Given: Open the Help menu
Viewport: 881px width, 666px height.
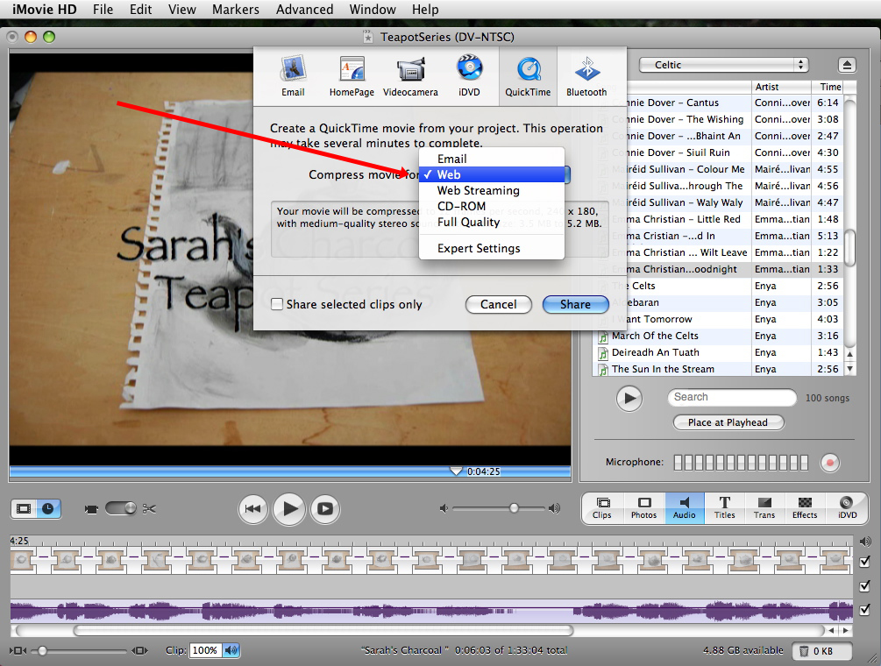Looking at the screenshot, I should point(425,10).
